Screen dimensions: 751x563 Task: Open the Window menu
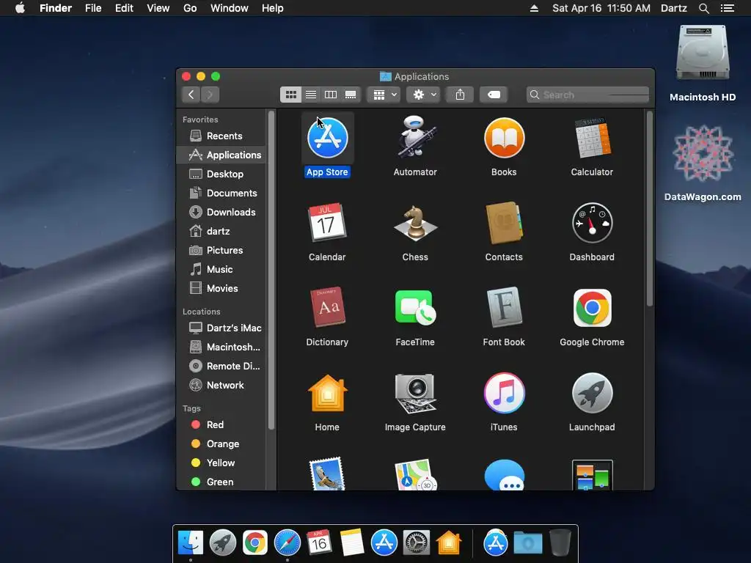pyautogui.click(x=230, y=8)
